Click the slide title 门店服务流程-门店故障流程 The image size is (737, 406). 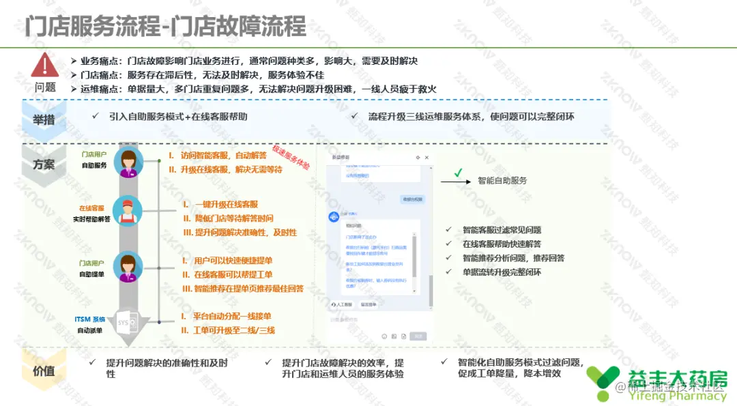tap(165, 26)
